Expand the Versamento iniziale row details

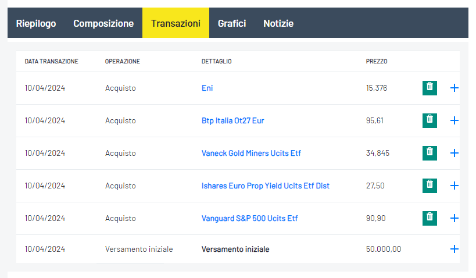click(454, 249)
